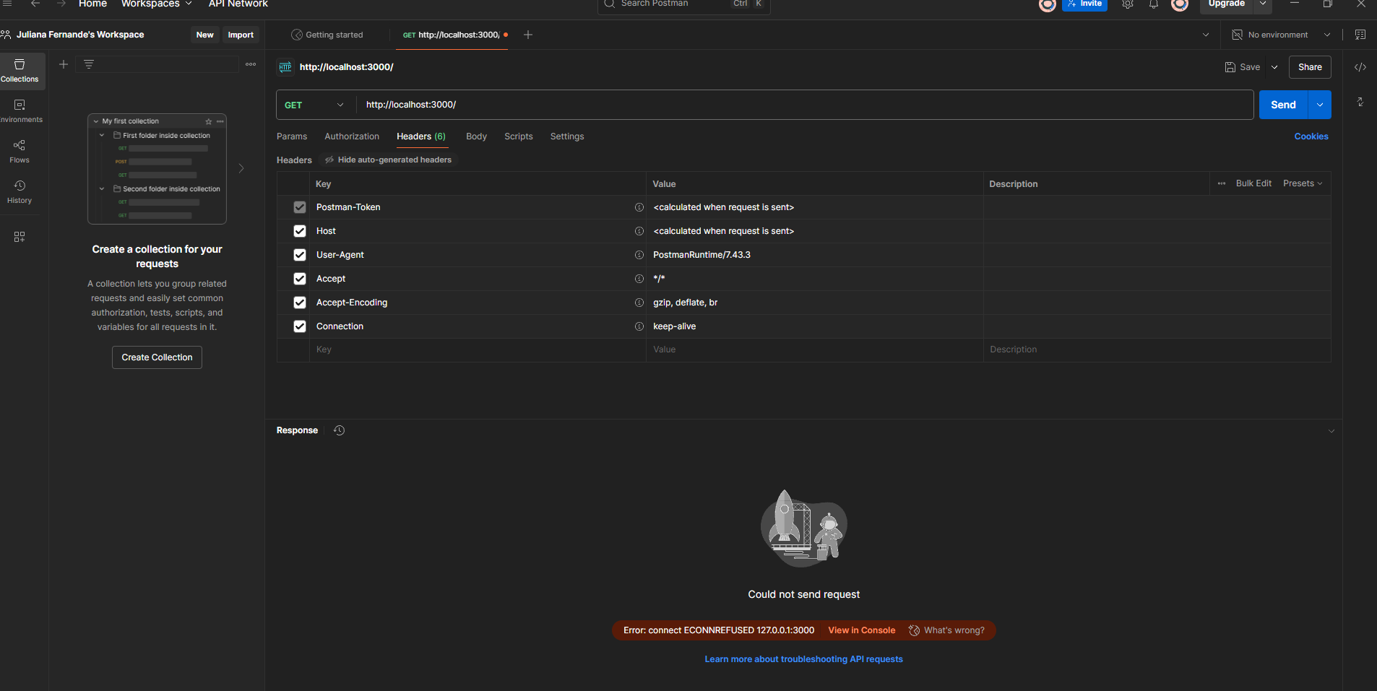Click the request URL input field
Image resolution: width=1377 pixels, height=691 pixels.
pyautogui.click(x=805, y=105)
